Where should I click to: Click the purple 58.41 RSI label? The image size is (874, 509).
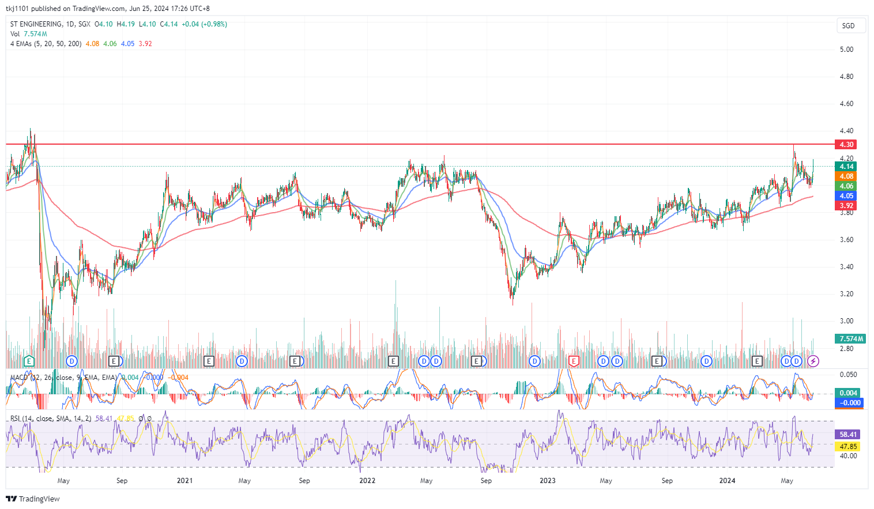[847, 435]
